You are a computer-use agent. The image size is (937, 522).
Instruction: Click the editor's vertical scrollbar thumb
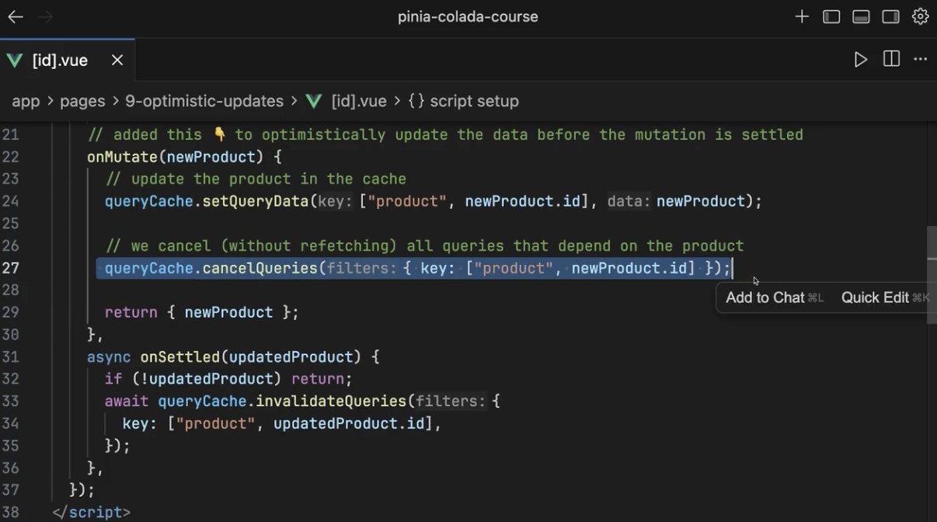932,274
